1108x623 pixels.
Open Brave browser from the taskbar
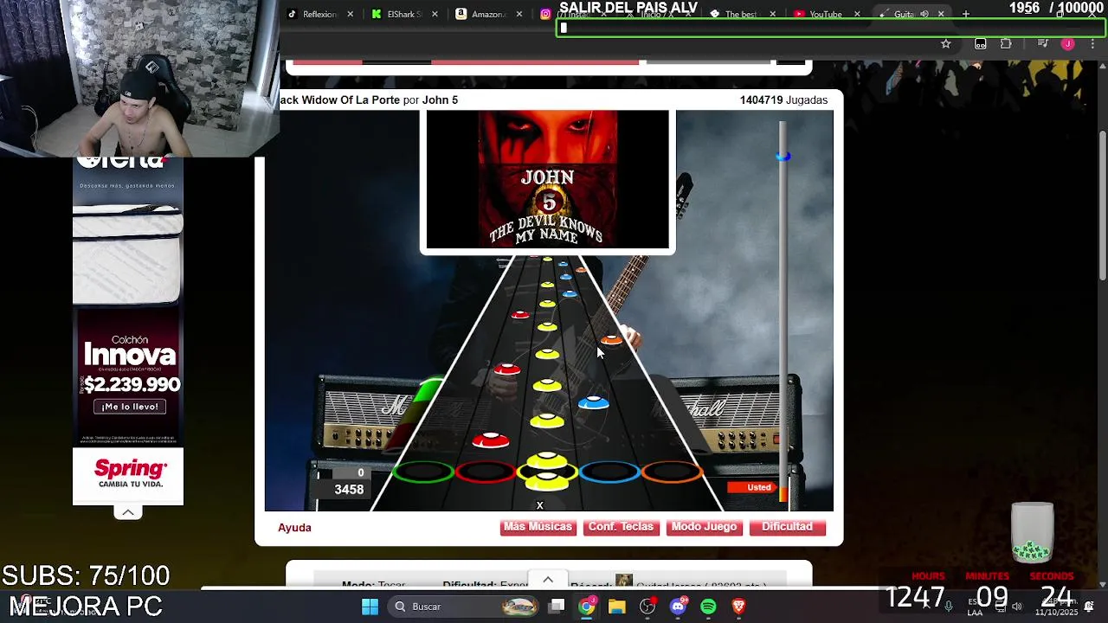click(x=738, y=607)
